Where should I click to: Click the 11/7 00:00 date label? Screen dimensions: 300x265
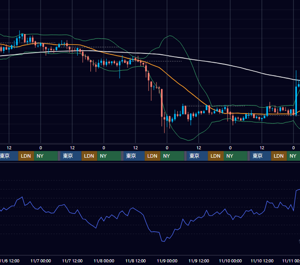tap(41, 261)
